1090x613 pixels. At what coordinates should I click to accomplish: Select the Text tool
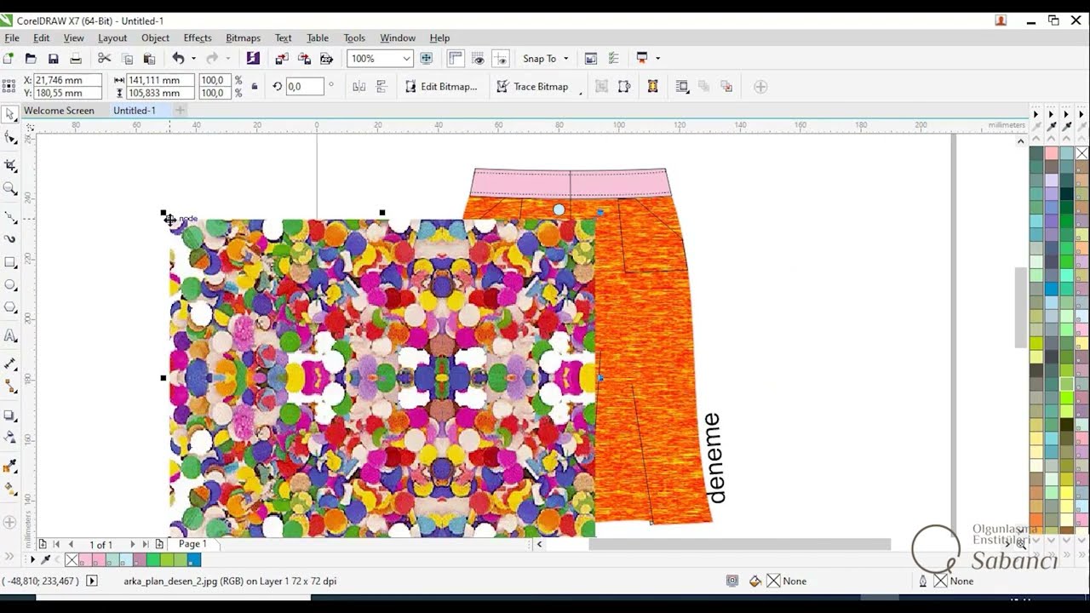(10, 336)
